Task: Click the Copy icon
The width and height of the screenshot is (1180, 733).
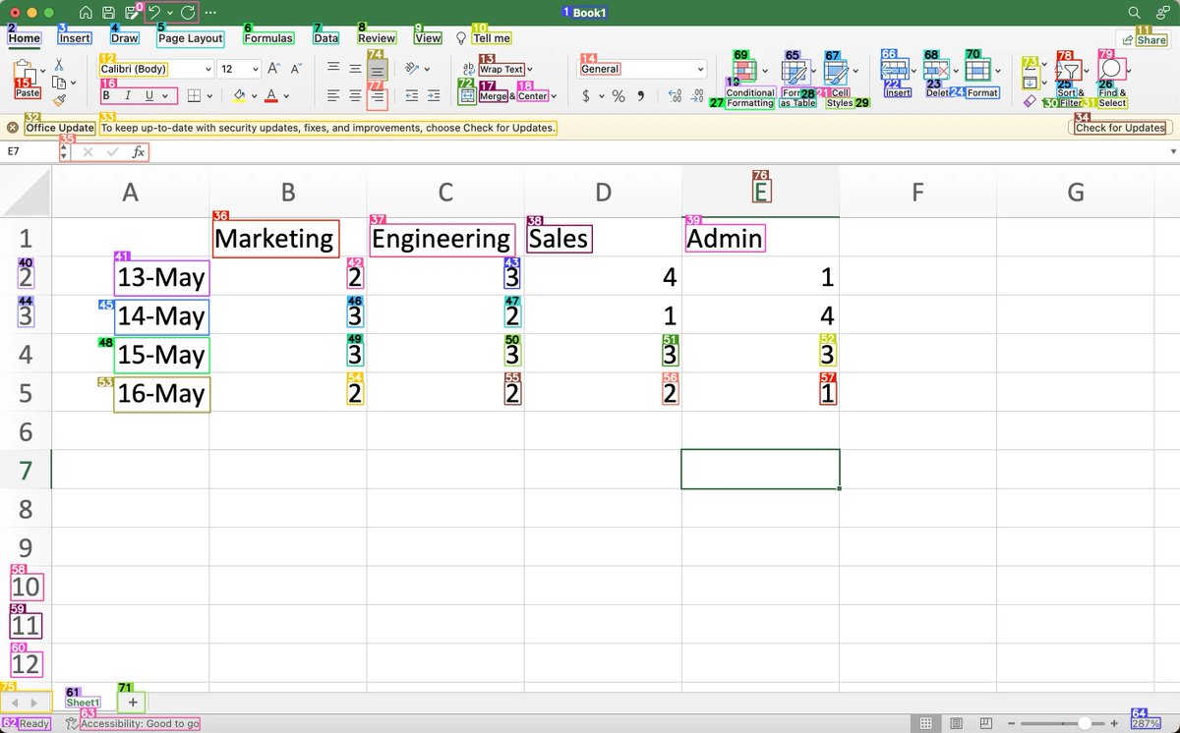Action: [x=58, y=82]
